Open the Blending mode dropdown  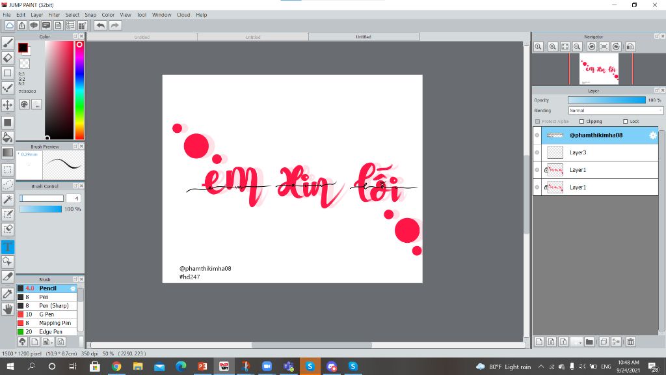coord(615,111)
